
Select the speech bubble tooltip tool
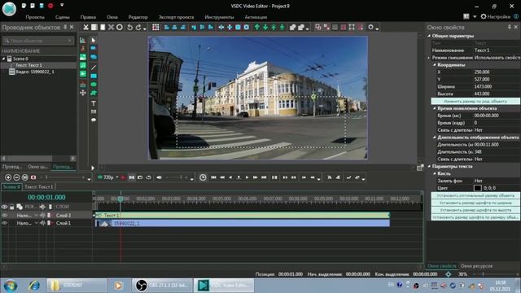click(x=94, y=120)
